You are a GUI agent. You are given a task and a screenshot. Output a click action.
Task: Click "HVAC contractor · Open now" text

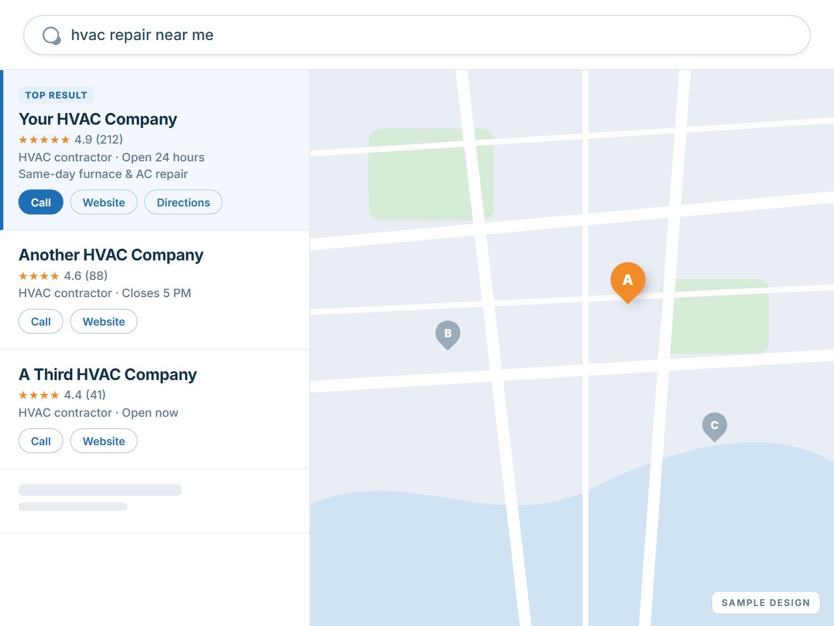click(x=98, y=412)
